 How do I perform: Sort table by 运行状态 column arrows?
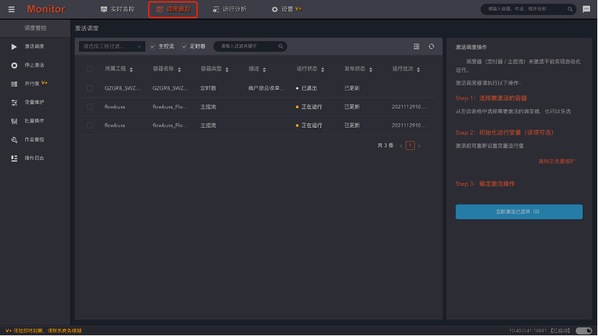[323, 70]
